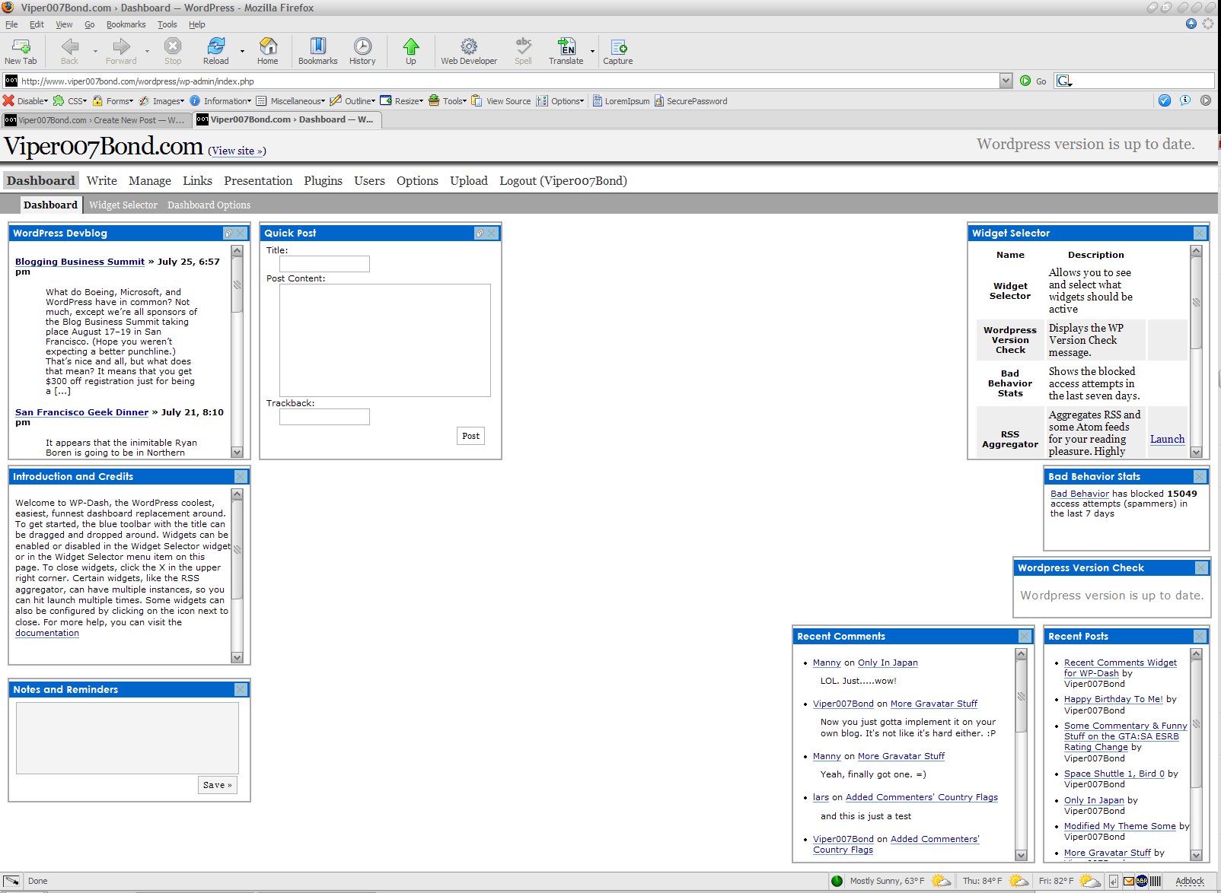Expand the Forms dropdown menu
The image size is (1221, 893).
[113, 100]
